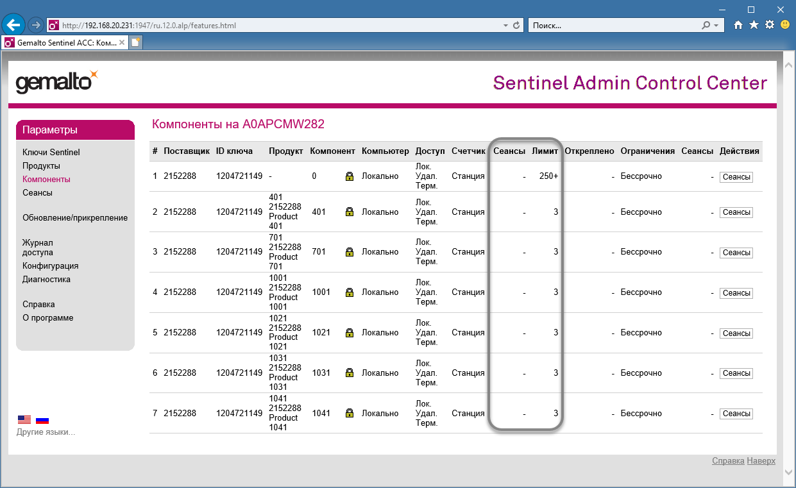Select Продукты in the sidebar
The width and height of the screenshot is (796, 488).
click(x=41, y=166)
